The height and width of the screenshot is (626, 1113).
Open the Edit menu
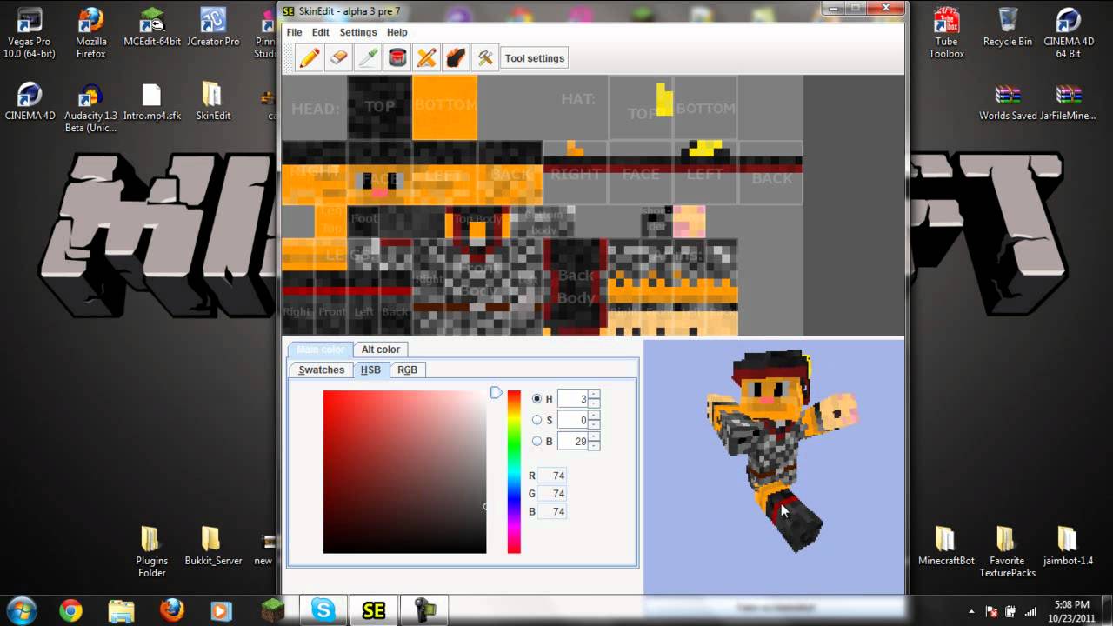[x=321, y=32]
